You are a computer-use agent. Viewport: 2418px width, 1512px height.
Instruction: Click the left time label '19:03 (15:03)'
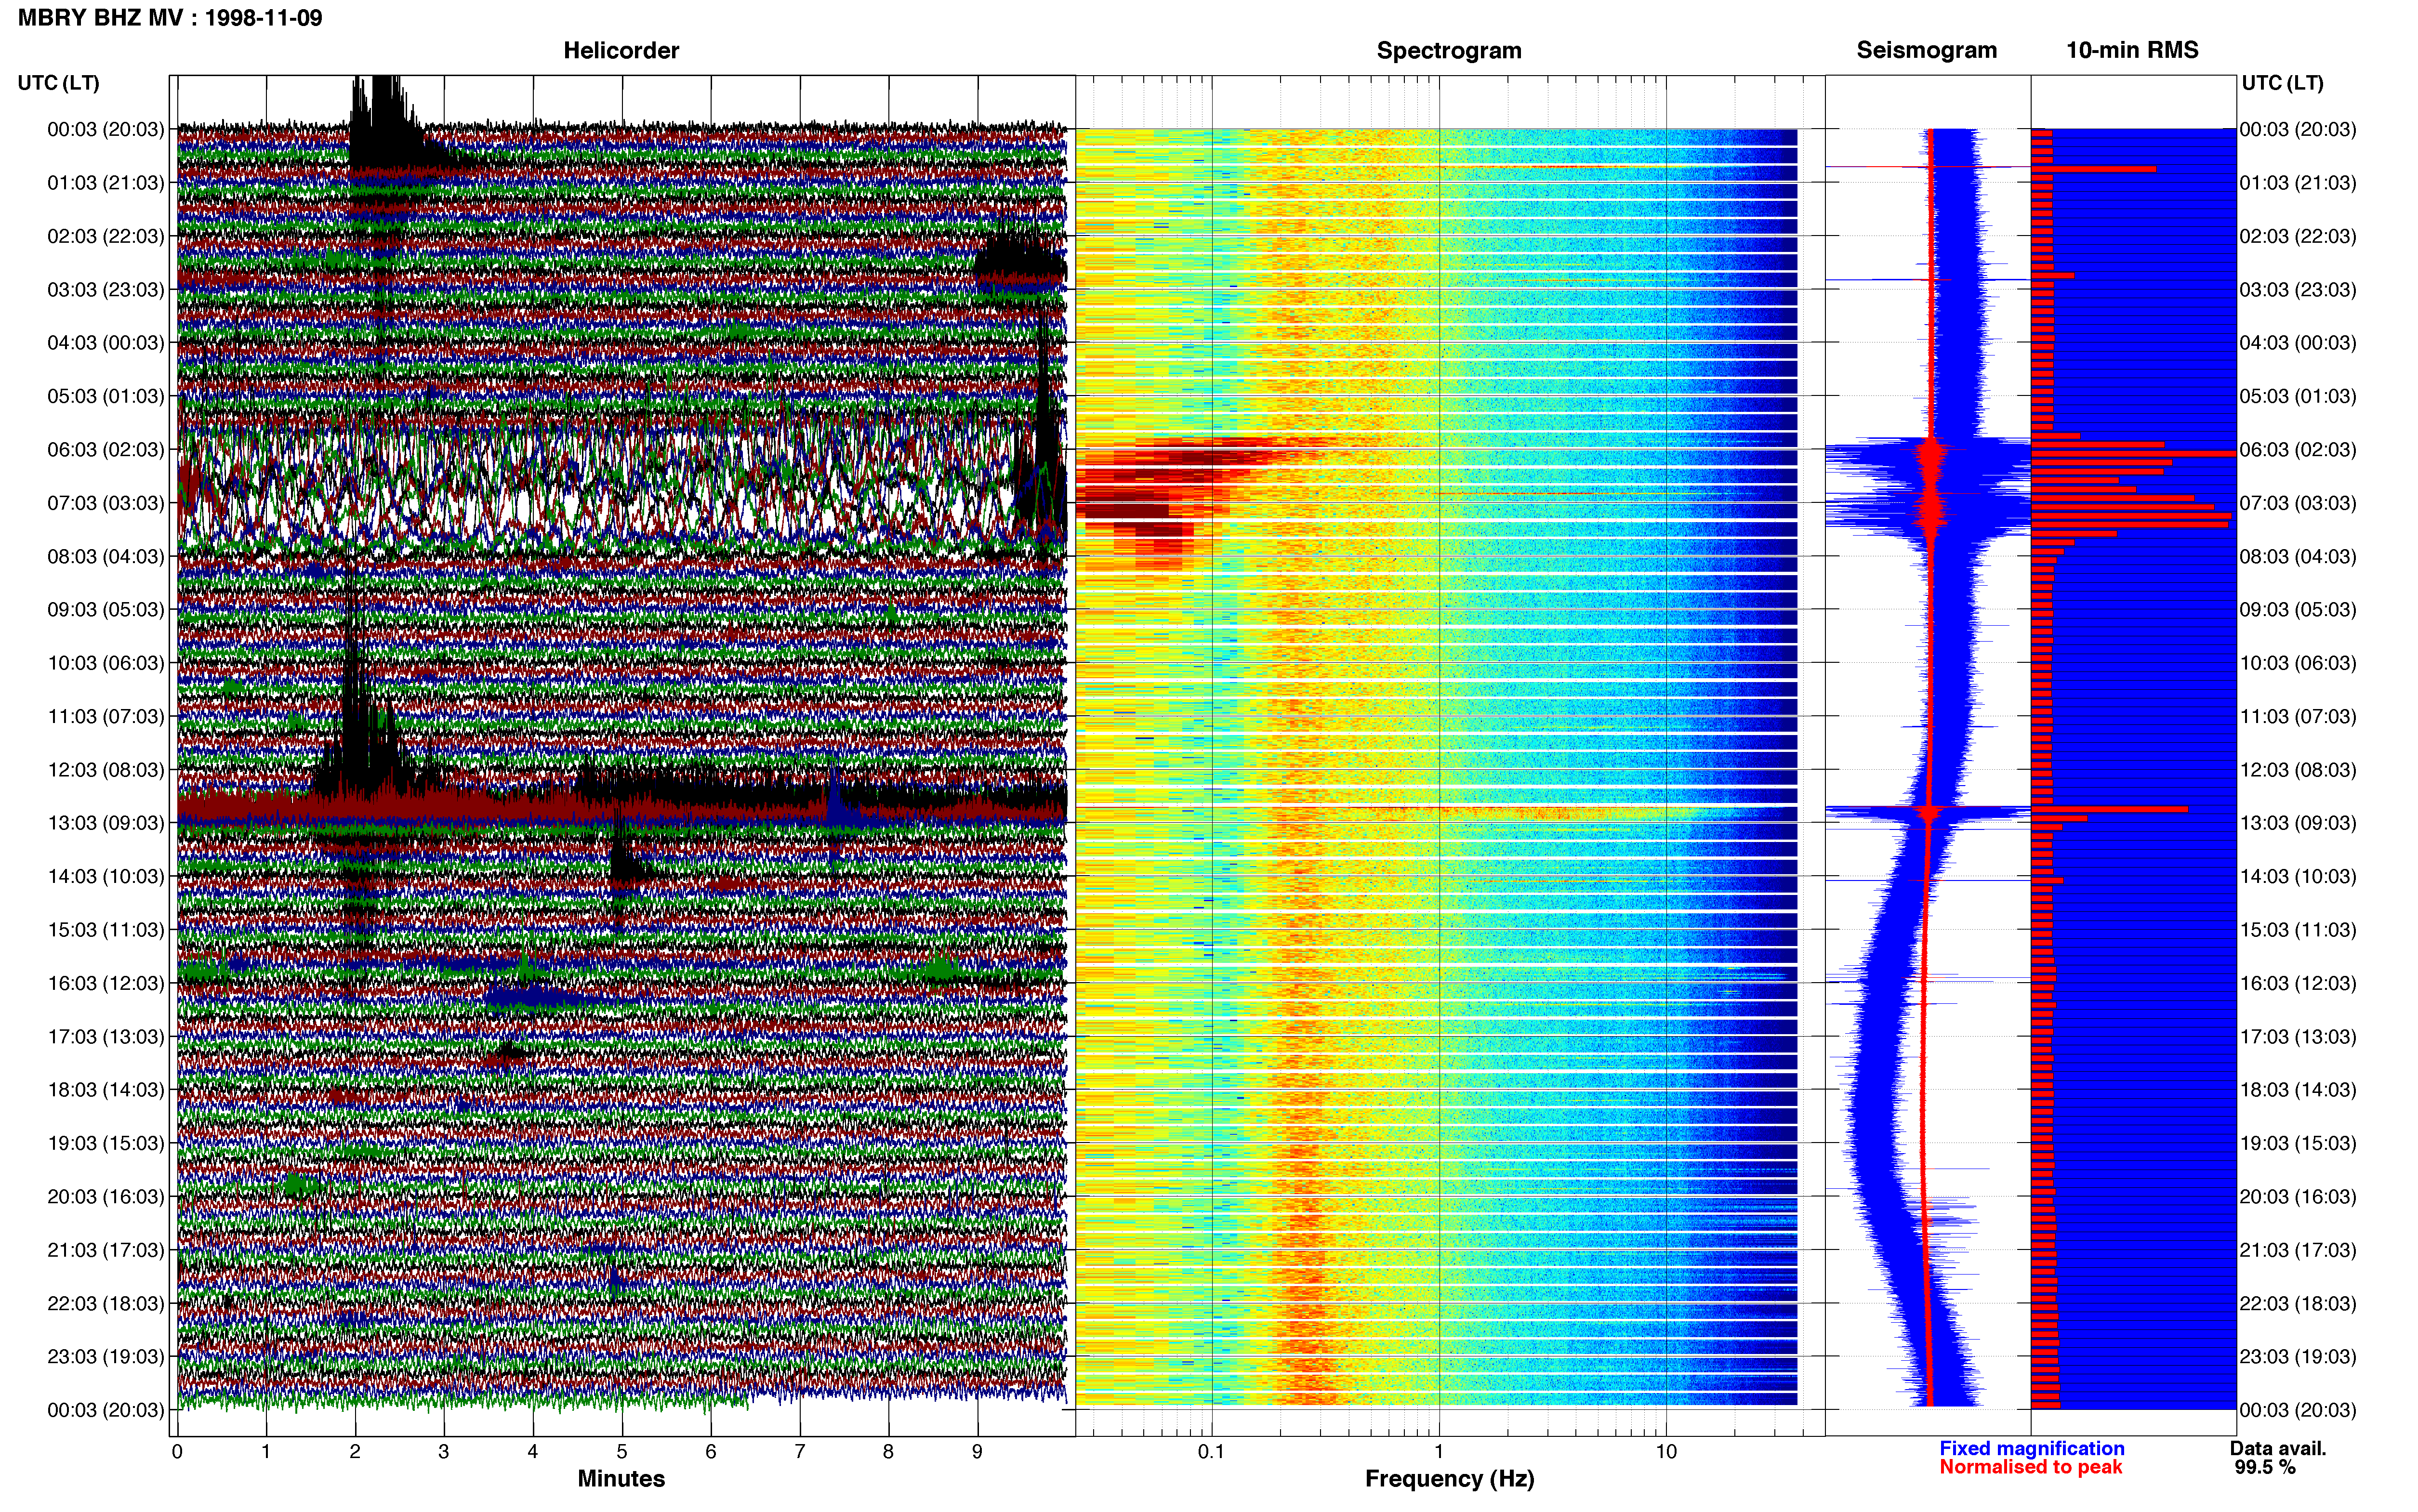coord(106,1143)
